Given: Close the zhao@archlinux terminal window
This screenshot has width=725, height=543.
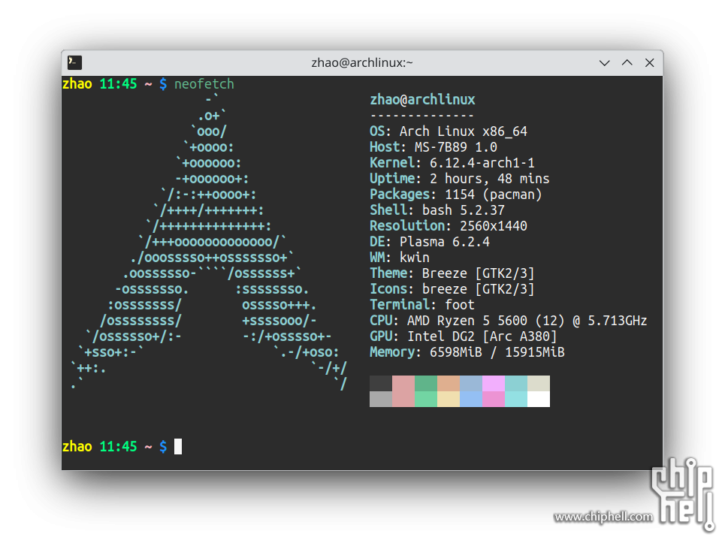Looking at the screenshot, I should click(x=650, y=62).
